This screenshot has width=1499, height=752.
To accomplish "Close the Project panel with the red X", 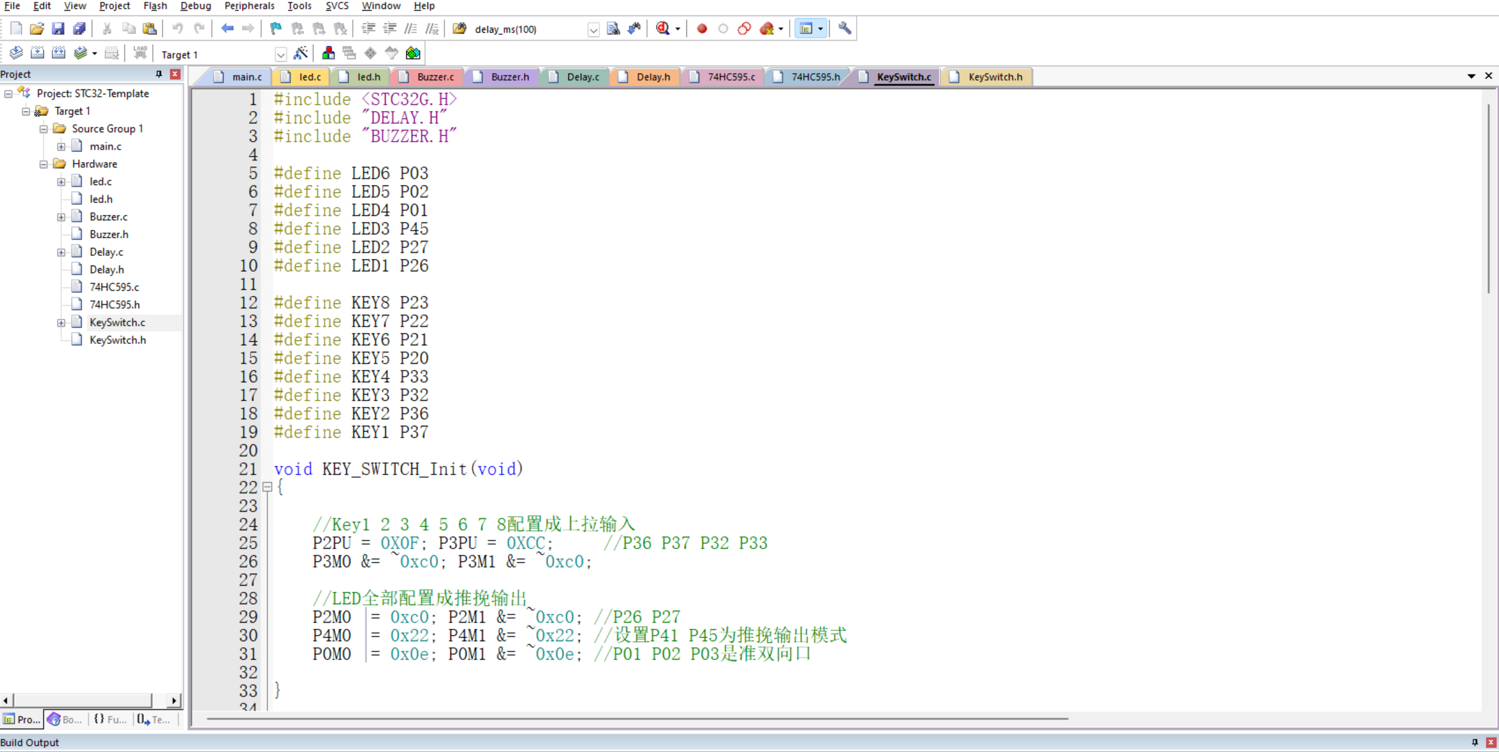I will click(175, 74).
